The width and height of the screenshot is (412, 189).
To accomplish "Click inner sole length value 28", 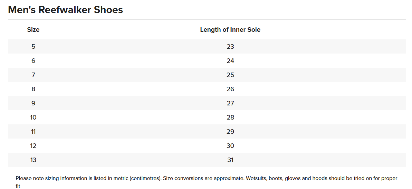I will coord(230,117).
